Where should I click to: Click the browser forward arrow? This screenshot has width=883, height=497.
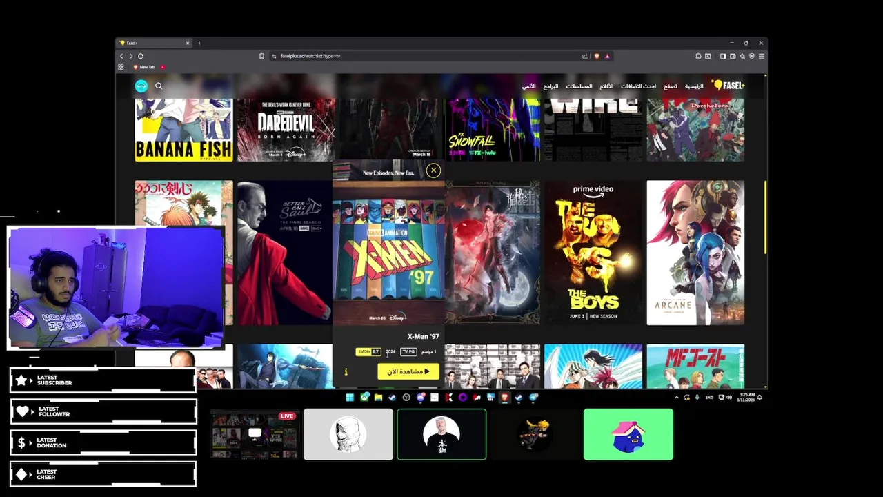(x=130, y=56)
